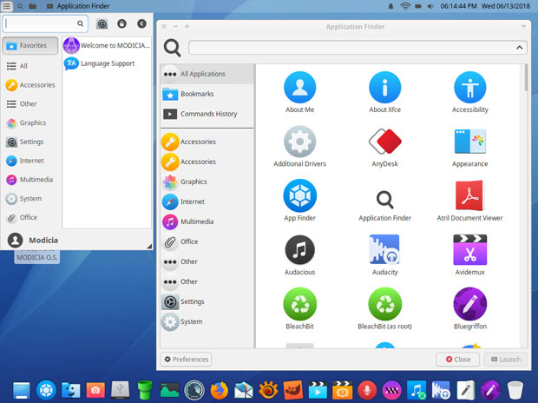538x403 pixels.
Task: Choose the Graphics category in Application Finder
Action: [x=207, y=182]
